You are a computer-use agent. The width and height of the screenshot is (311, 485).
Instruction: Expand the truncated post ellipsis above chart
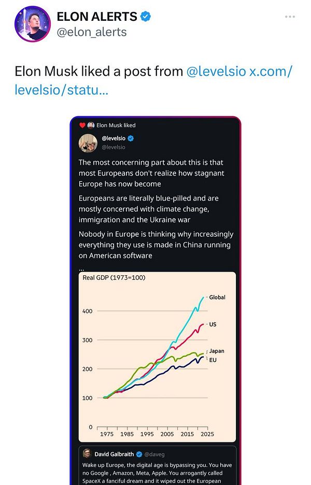pyautogui.click(x=81, y=268)
